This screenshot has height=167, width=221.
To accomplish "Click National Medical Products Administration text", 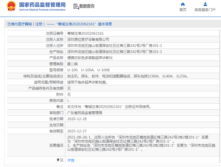I will (x=42, y=10).
